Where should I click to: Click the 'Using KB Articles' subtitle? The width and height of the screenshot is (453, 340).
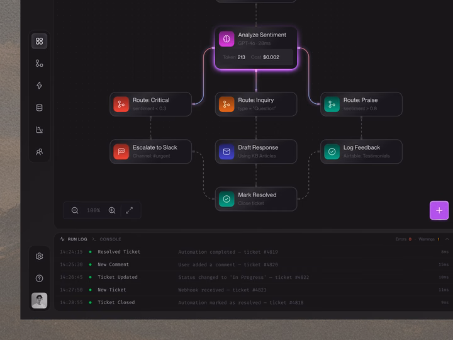coord(257,156)
